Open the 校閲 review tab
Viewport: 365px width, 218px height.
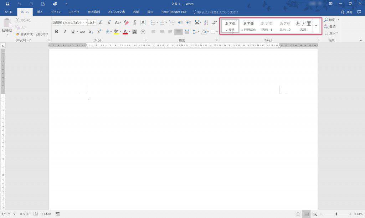click(x=136, y=12)
